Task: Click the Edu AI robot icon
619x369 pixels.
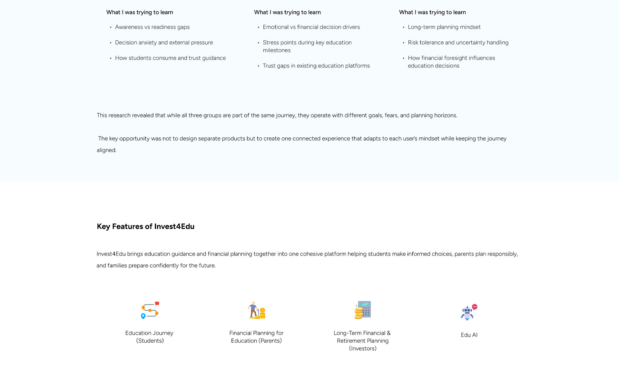Action: [x=469, y=312]
